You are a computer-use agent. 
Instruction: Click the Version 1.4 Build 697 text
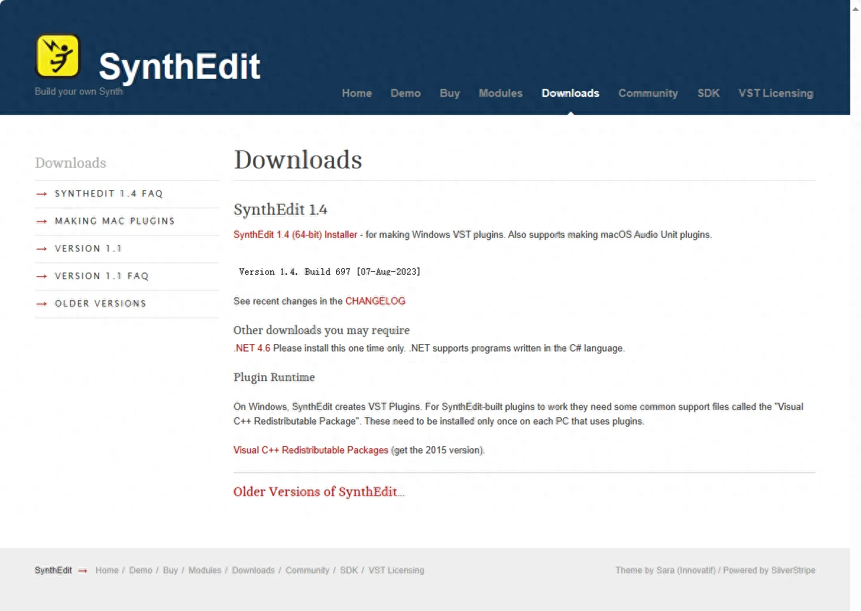330,271
